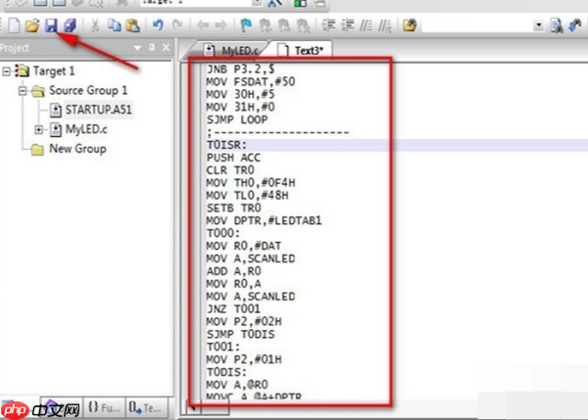Collapse the Target 1 tree node

[x=7, y=70]
